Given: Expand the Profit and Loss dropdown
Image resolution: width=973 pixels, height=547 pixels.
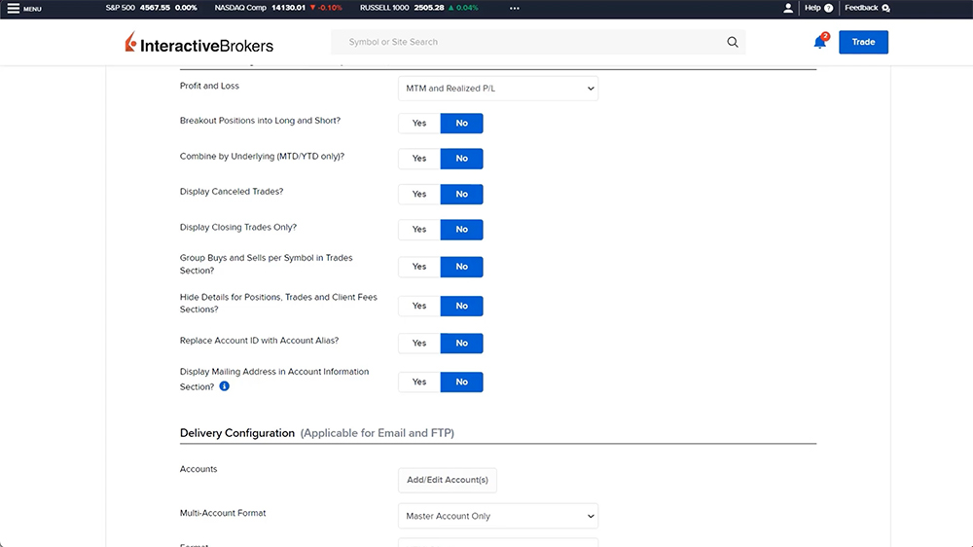Looking at the screenshot, I should click(x=498, y=89).
